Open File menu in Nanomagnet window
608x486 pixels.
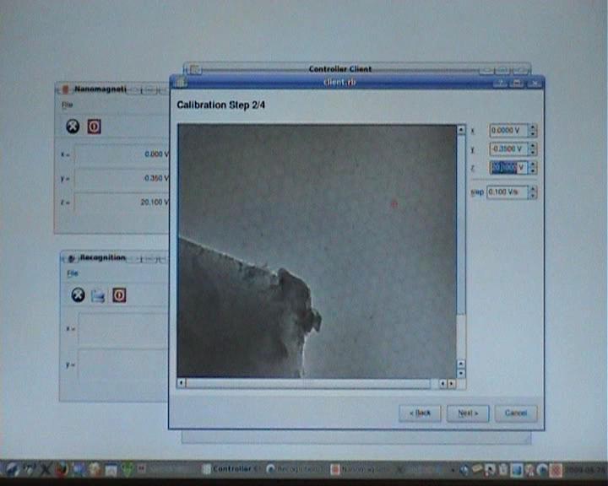pos(67,105)
